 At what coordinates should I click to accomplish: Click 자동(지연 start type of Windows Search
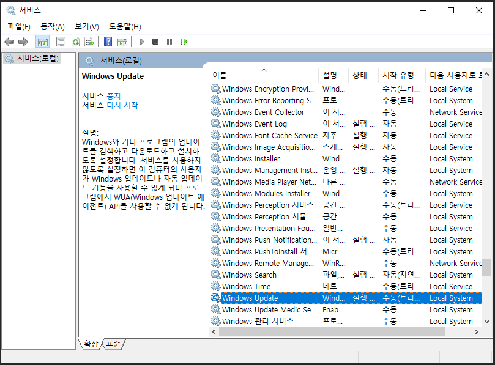[x=401, y=275]
